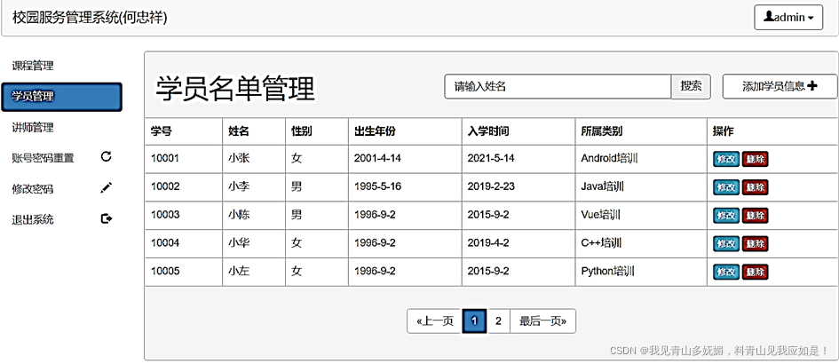839x364 pixels.
Task: Click birth date 1995-5-16
Action: (x=377, y=186)
